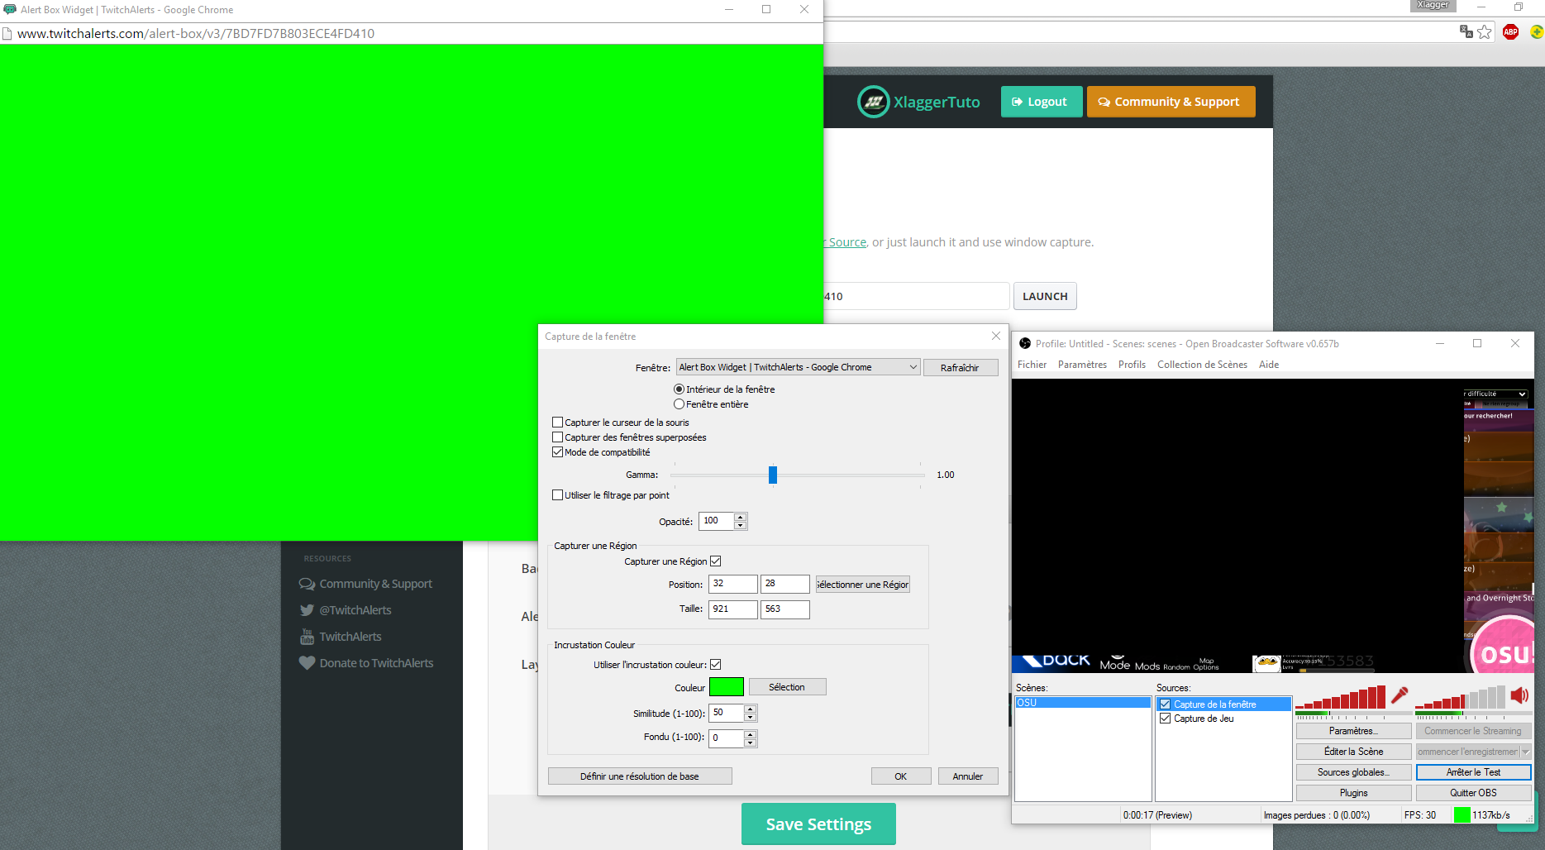The height and width of the screenshot is (850, 1545).
Task: Click the Xlagger profile button in Chrome
Action: point(1433,5)
